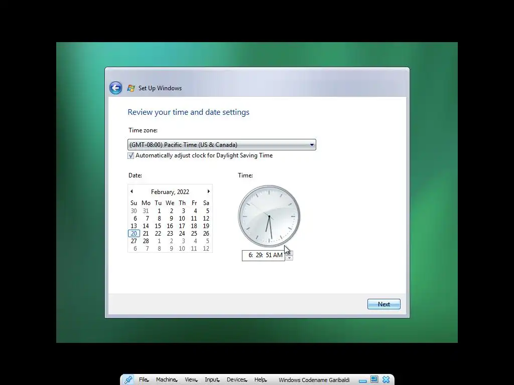
Task: Open the Devices menu
Action: [237, 379]
